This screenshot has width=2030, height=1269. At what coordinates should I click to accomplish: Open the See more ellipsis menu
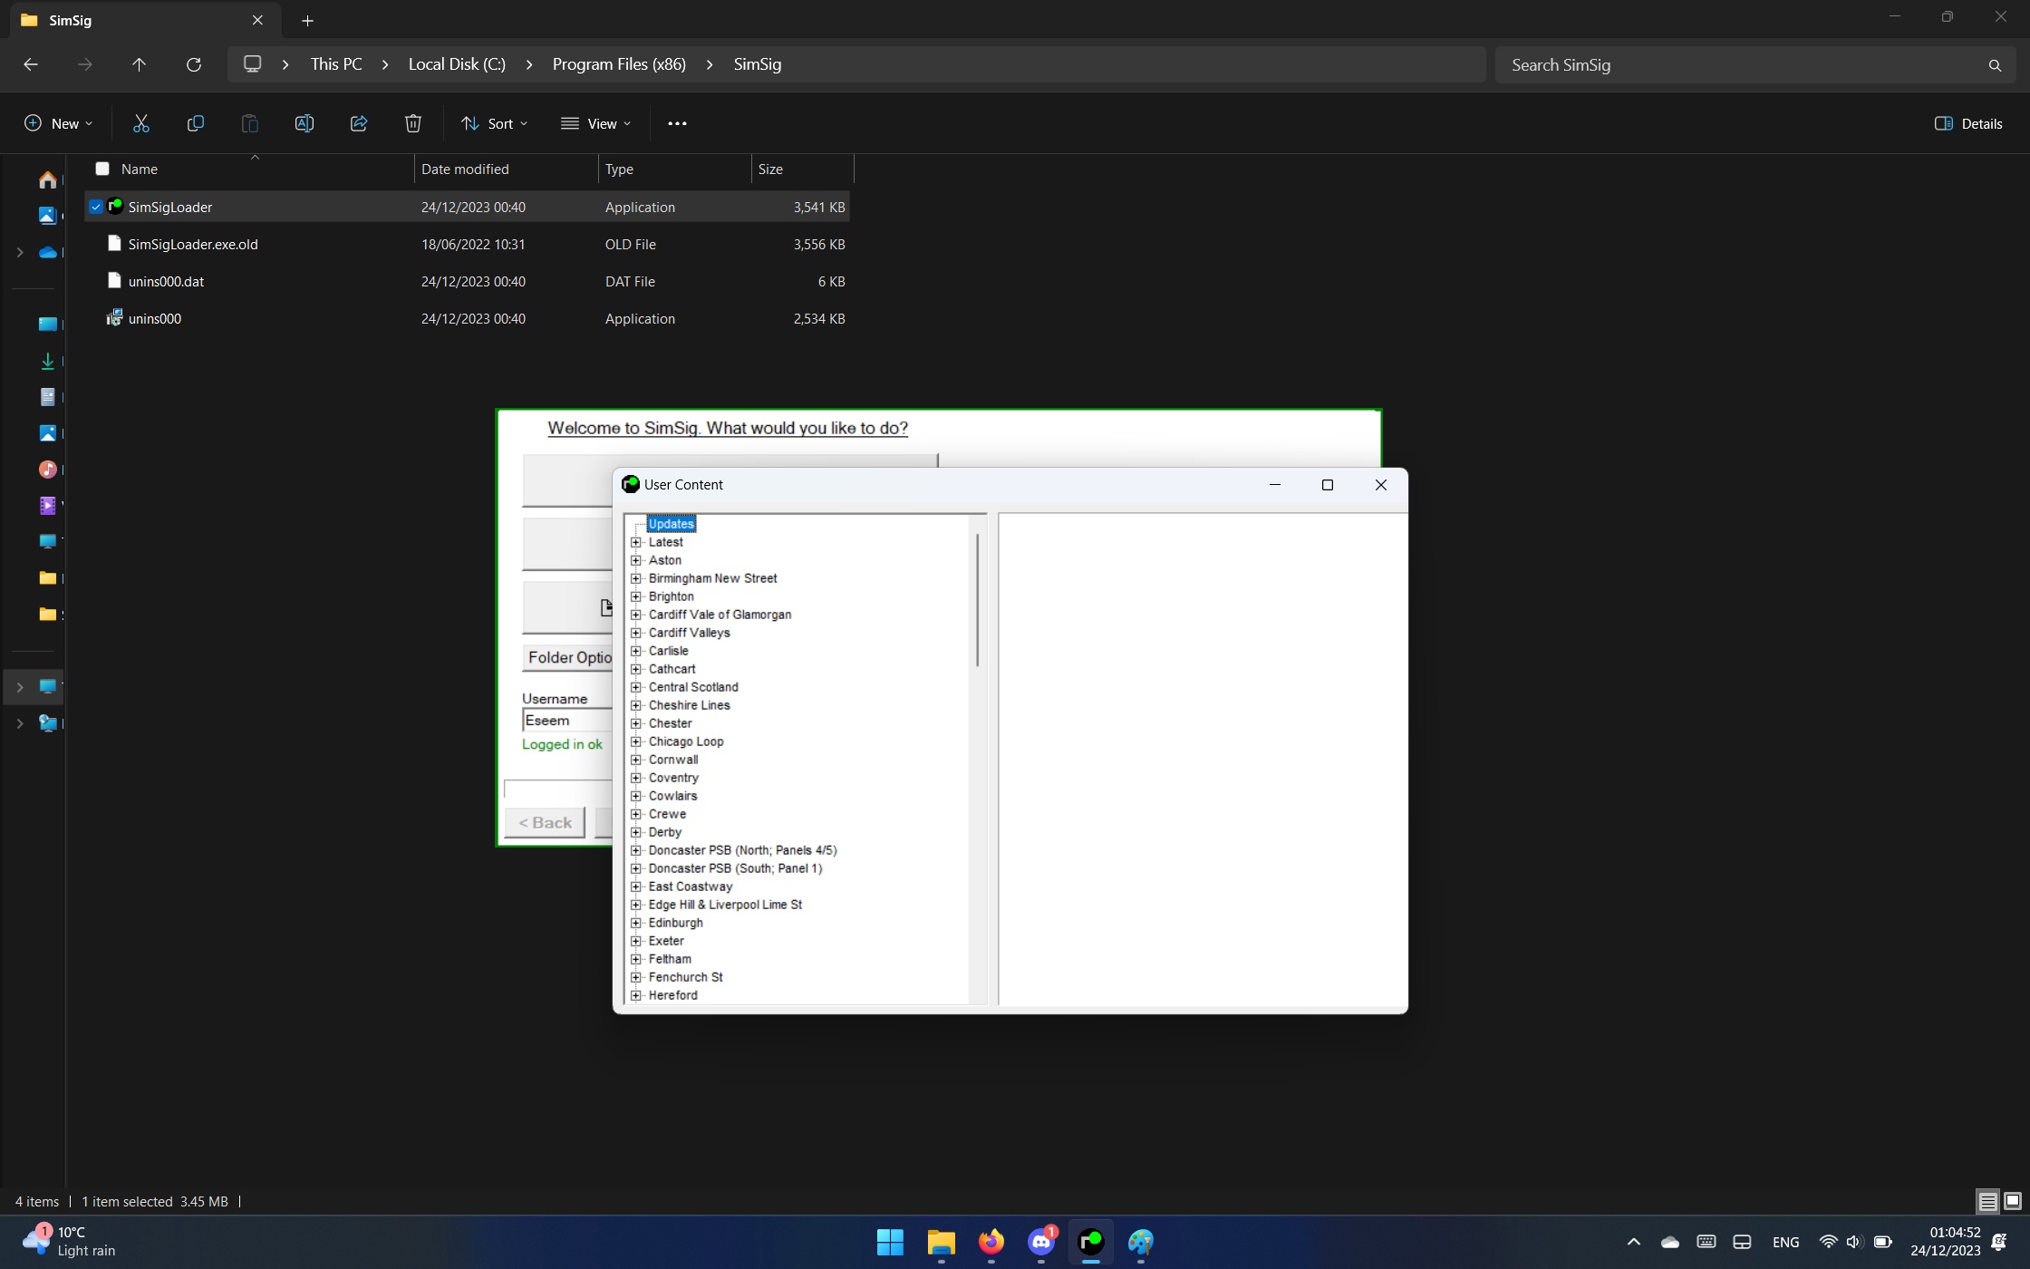point(677,123)
